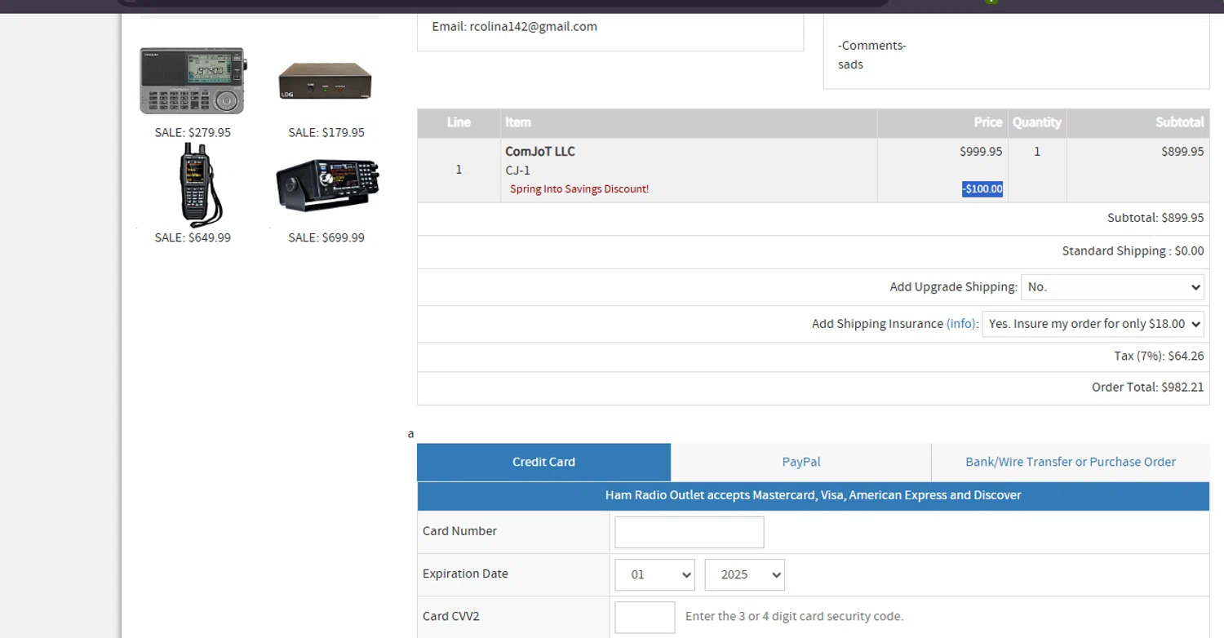Image resolution: width=1224 pixels, height=638 pixels.
Task: Click the ComJoT LLC item name
Action: 540,152
